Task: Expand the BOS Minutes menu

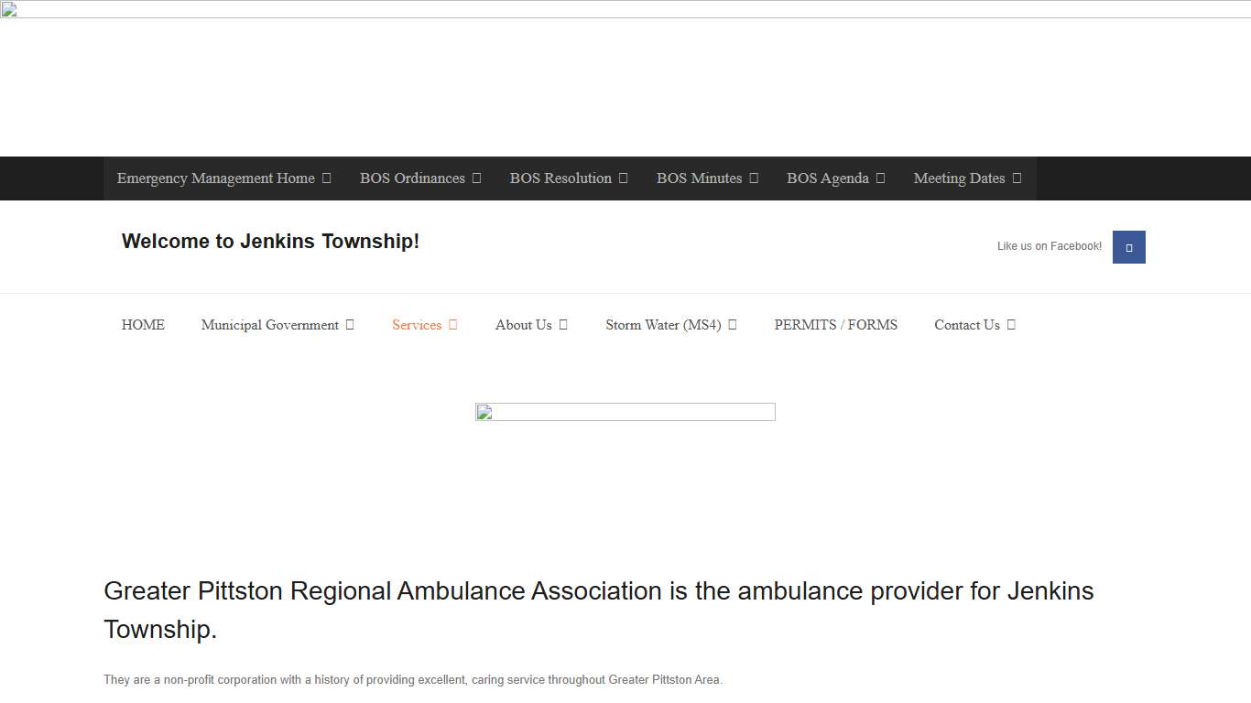Action: (x=706, y=178)
